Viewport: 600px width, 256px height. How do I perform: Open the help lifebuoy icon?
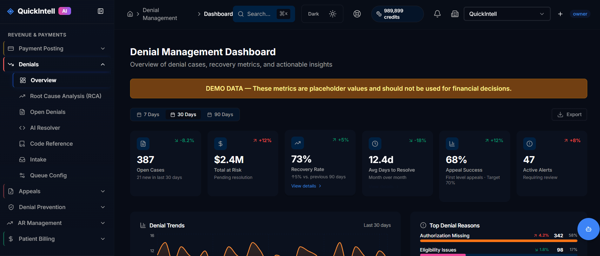[357, 14]
